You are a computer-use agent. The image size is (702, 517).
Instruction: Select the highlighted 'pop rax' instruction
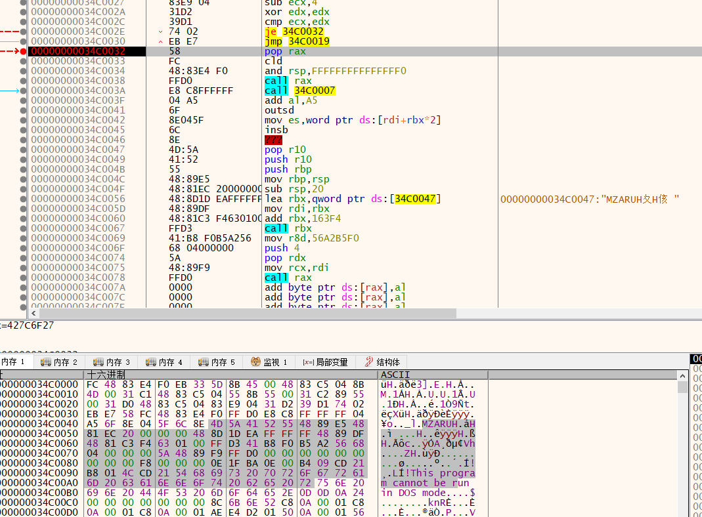tap(285, 51)
